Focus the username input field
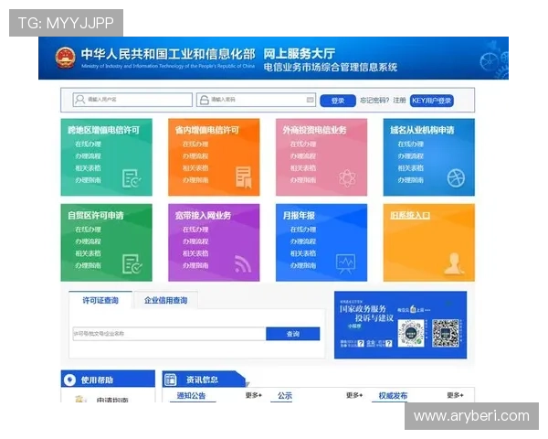The width and height of the screenshot is (548, 439). click(132, 100)
